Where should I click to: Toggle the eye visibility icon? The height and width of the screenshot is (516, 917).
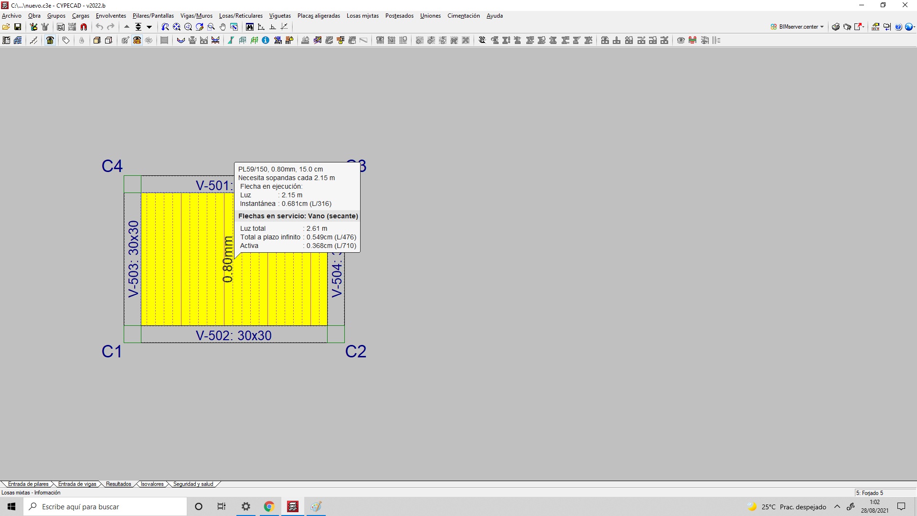[681, 41]
